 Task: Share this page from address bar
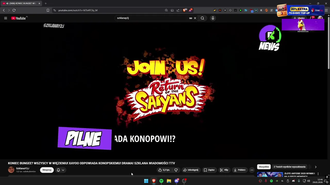pos(178,10)
